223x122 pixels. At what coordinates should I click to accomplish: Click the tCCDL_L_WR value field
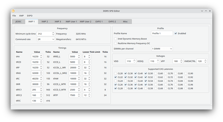[x=75, y=68]
